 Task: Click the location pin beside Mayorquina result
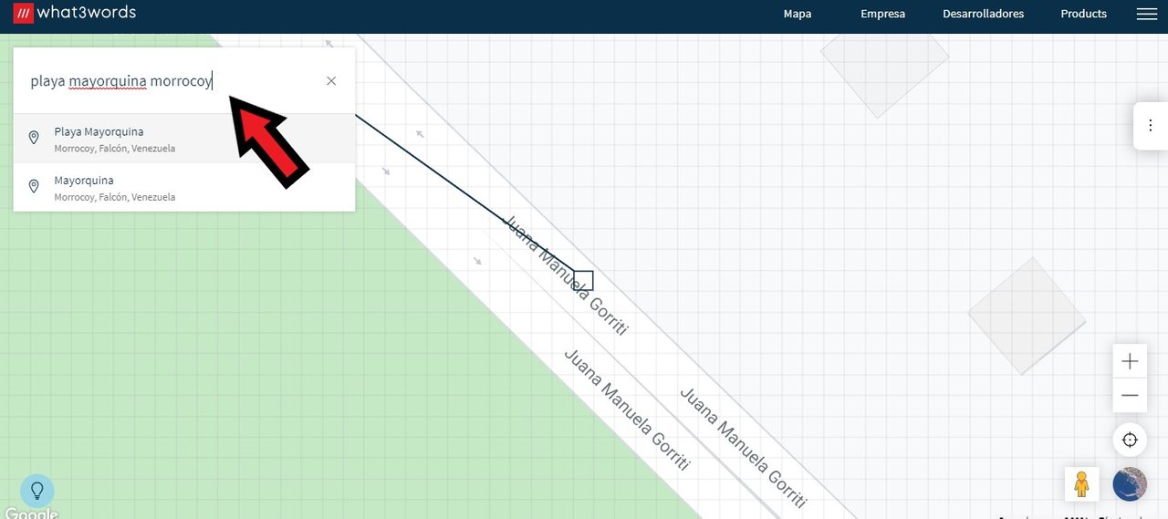point(34,187)
